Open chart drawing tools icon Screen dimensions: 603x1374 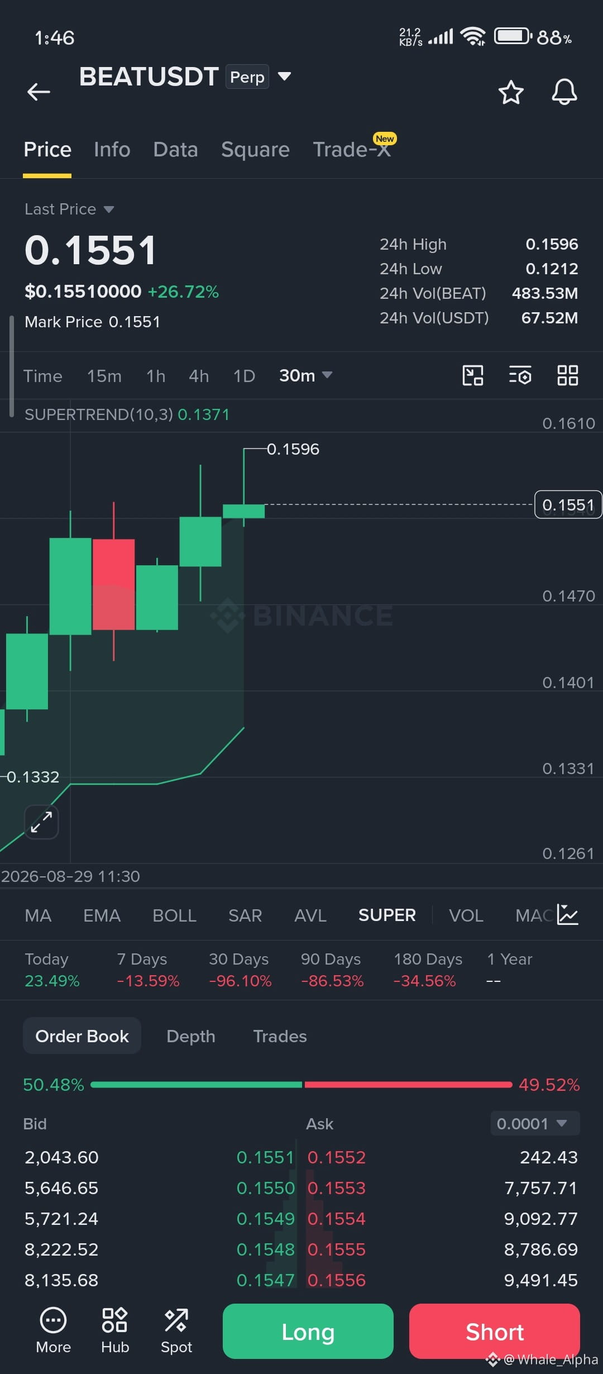(473, 375)
